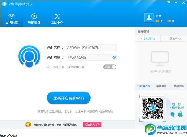The width and height of the screenshot is (187, 137).
Task: Open the 影盘趣事 tab
Action: pos(161,86)
